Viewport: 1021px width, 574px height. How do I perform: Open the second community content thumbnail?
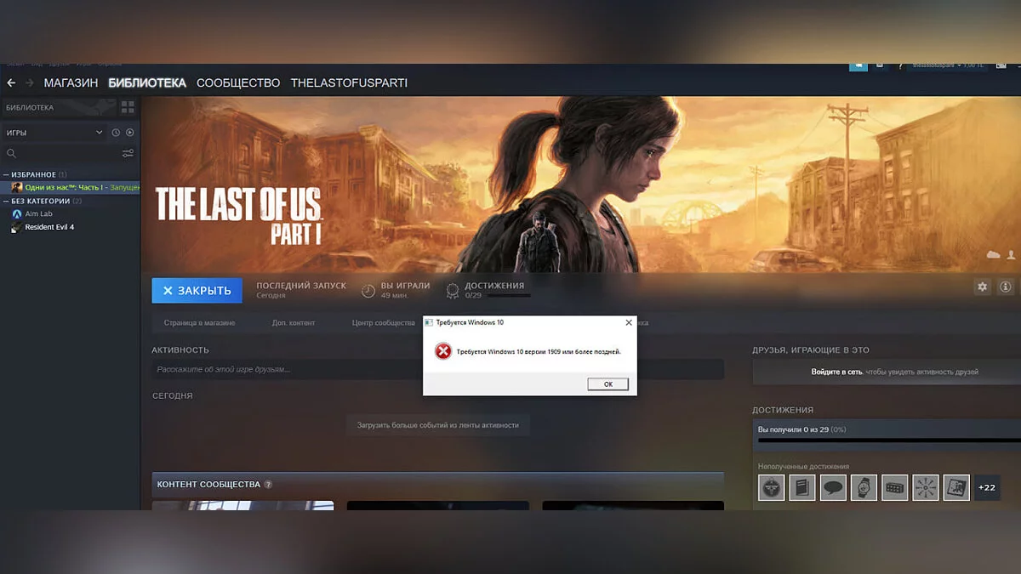[438, 505]
